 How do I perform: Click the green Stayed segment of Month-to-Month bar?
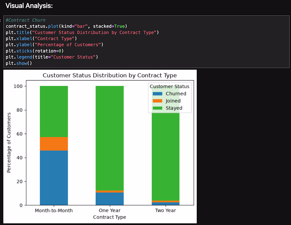54,111
